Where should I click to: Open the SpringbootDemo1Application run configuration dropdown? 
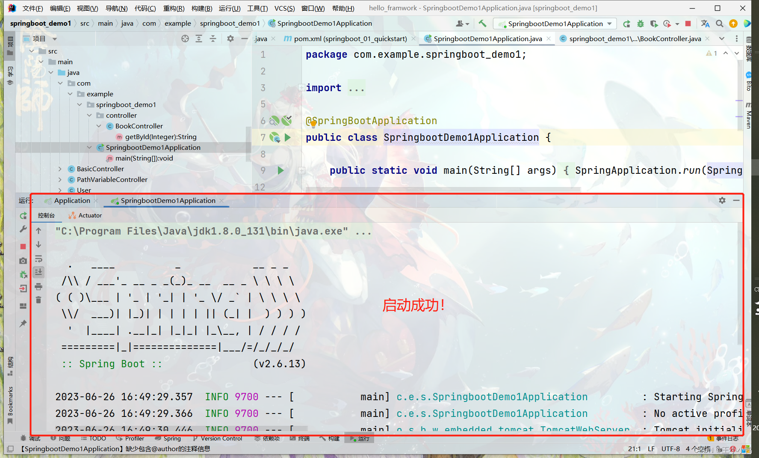click(x=555, y=24)
